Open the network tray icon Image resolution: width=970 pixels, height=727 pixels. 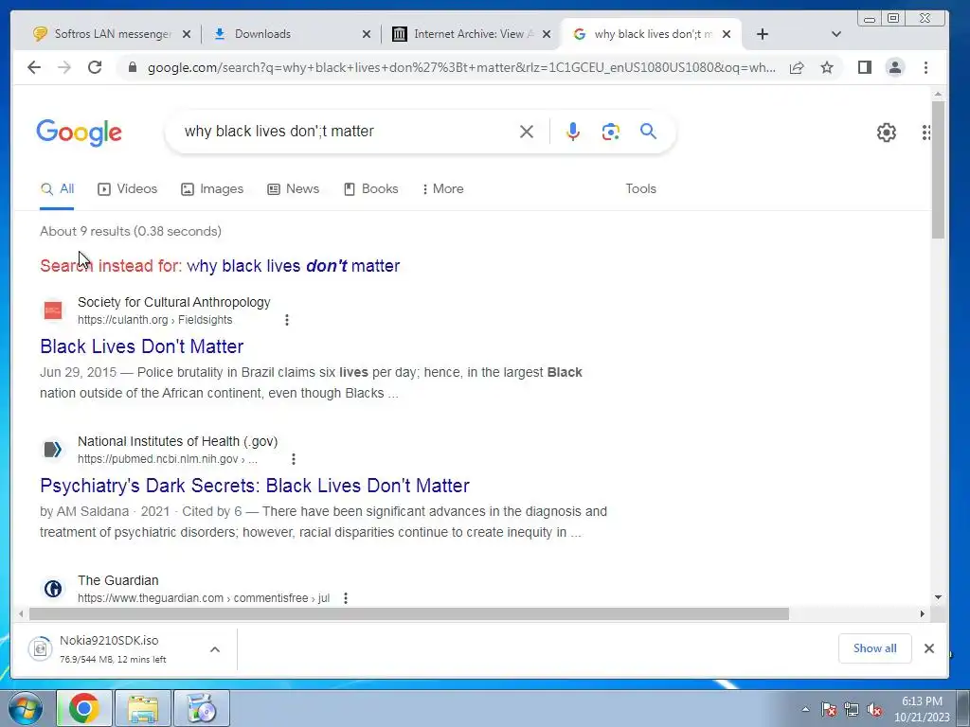coord(852,709)
